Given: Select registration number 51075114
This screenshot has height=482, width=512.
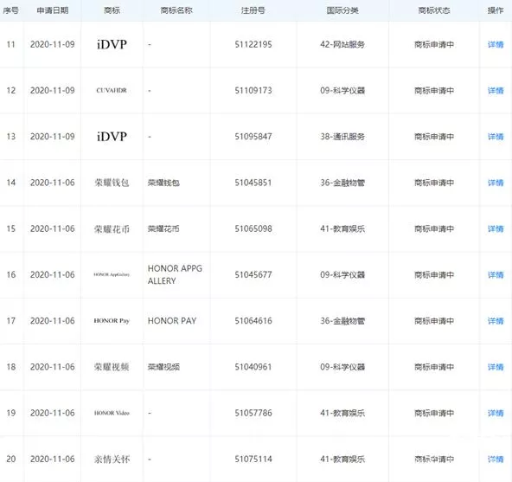Looking at the screenshot, I should click(x=253, y=460).
